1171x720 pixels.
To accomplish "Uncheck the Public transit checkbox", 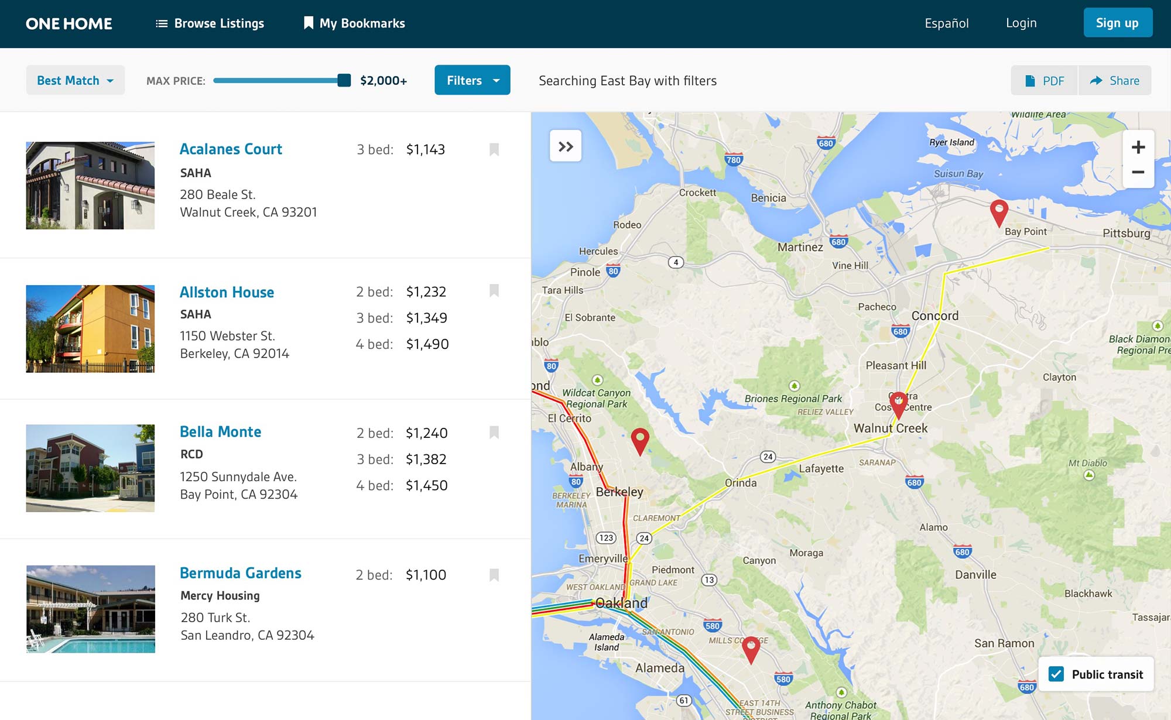I will tap(1056, 674).
